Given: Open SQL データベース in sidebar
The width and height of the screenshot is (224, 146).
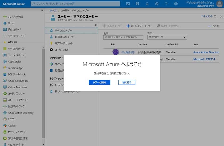Looking at the screenshot, I should 17,74.
